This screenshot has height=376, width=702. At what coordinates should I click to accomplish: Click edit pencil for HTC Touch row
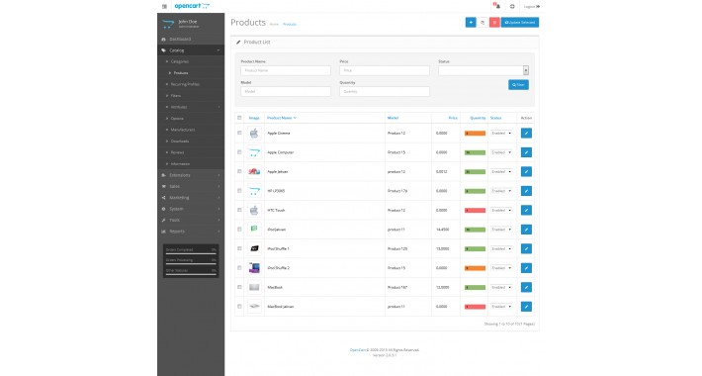pos(526,210)
